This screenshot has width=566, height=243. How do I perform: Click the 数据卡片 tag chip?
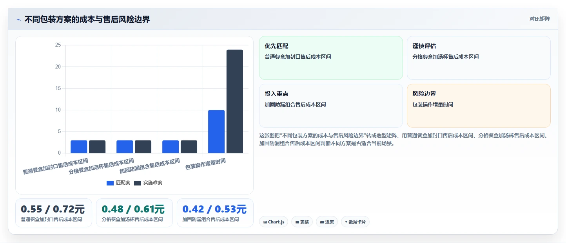coord(355,222)
